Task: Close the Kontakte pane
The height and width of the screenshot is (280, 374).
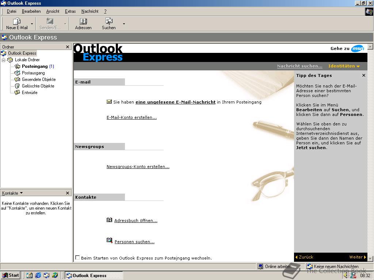Action: 68,193
